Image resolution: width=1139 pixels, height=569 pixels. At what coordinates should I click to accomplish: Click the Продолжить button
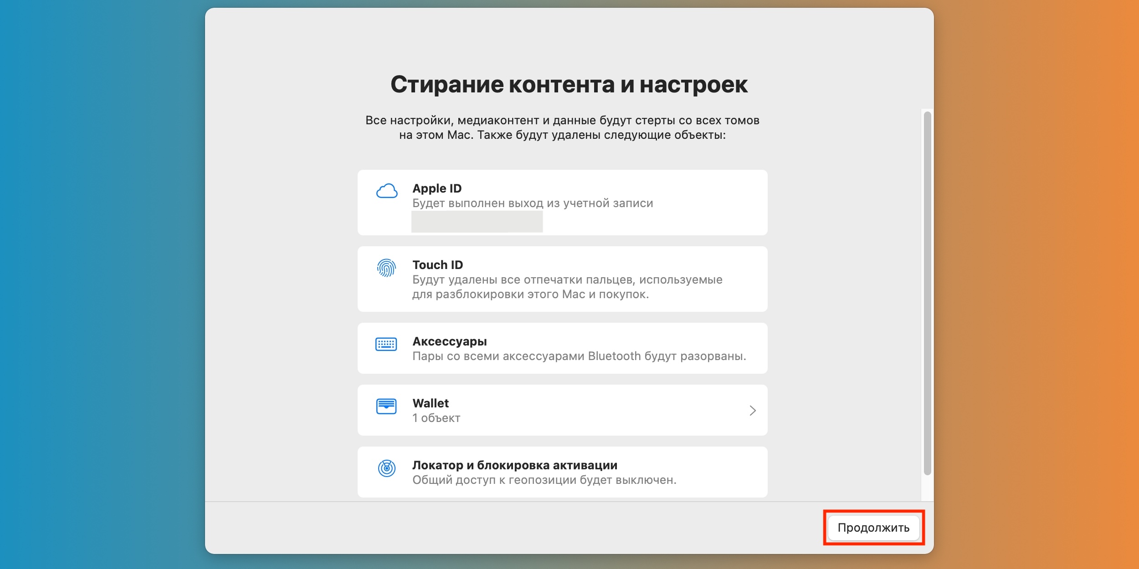(x=873, y=528)
